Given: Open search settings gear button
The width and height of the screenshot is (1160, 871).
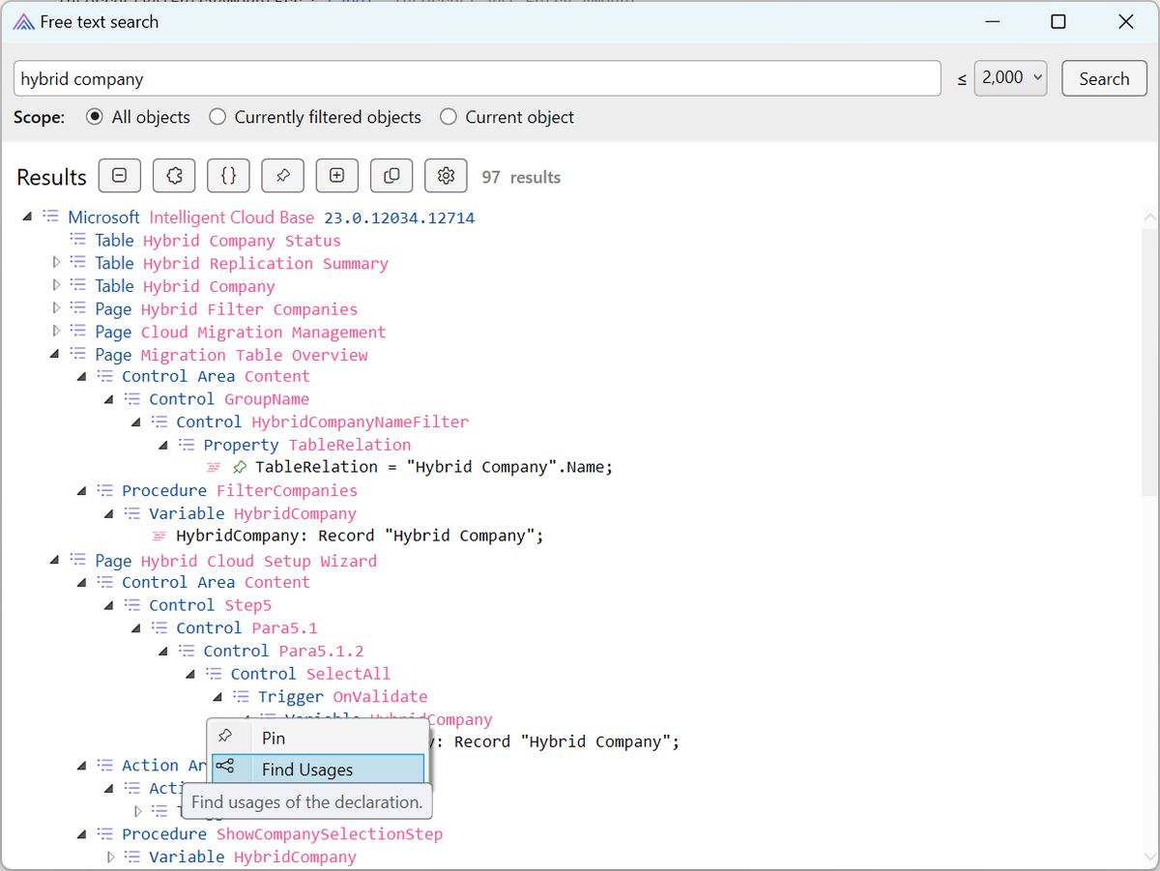Looking at the screenshot, I should 446,176.
